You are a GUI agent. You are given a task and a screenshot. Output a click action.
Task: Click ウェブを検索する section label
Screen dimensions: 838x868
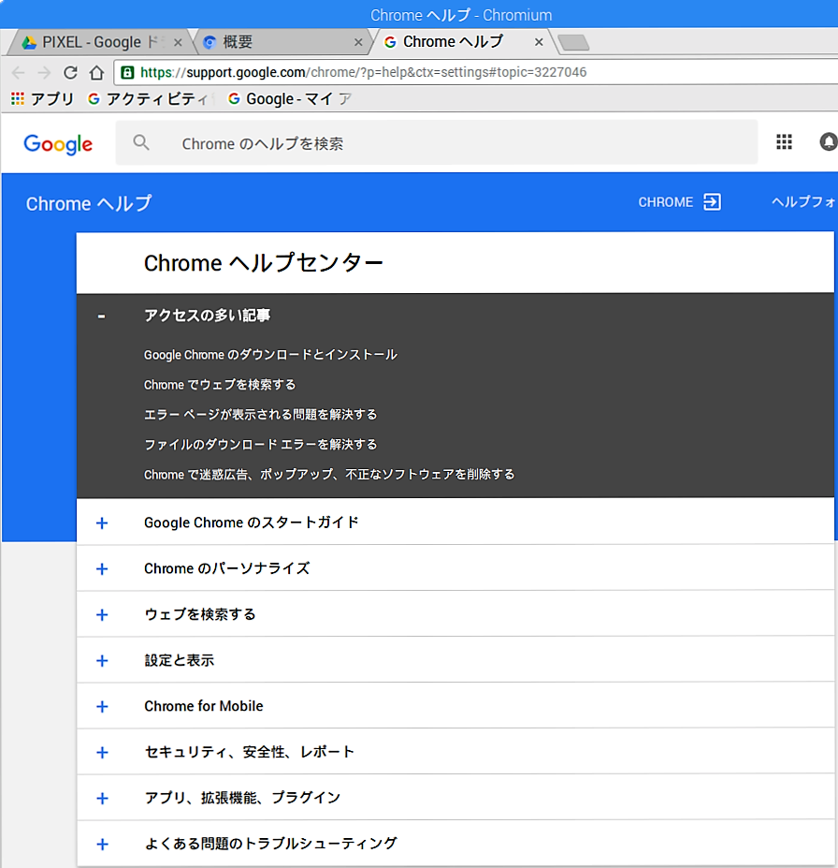pyautogui.click(x=200, y=614)
